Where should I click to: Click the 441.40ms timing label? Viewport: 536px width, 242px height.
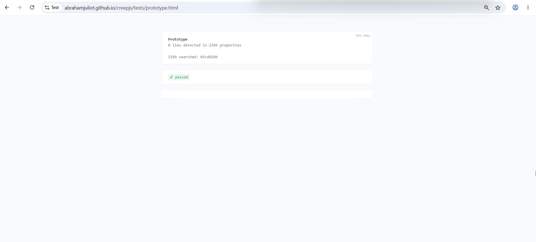(363, 36)
